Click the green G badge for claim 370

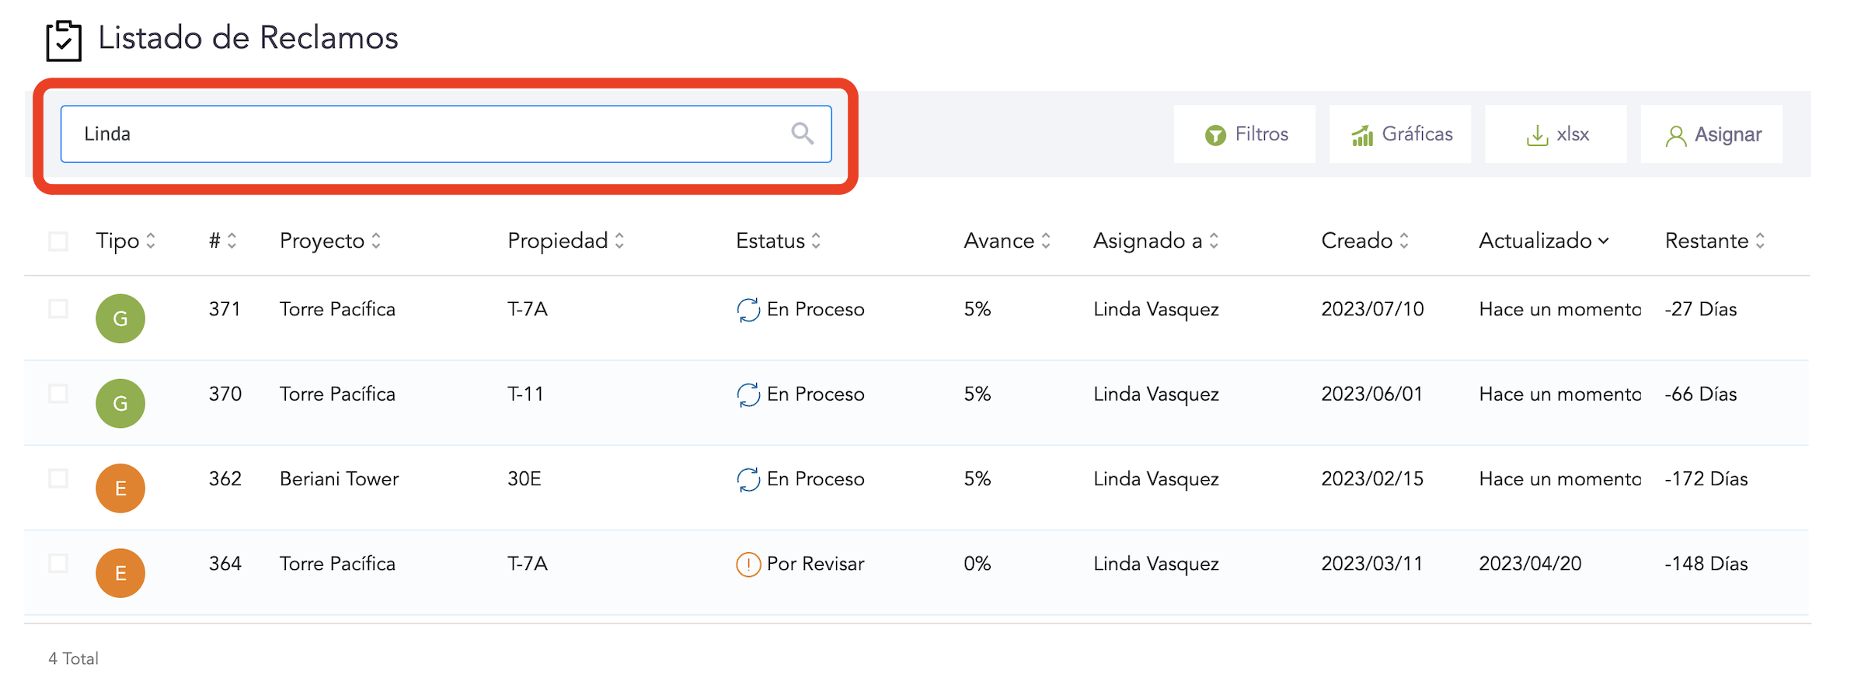(x=120, y=403)
